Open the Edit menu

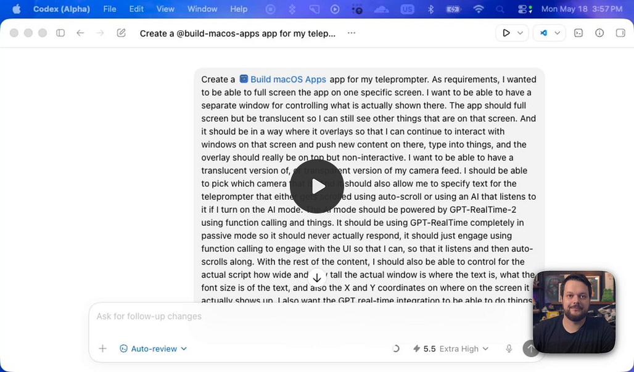pyautogui.click(x=136, y=9)
